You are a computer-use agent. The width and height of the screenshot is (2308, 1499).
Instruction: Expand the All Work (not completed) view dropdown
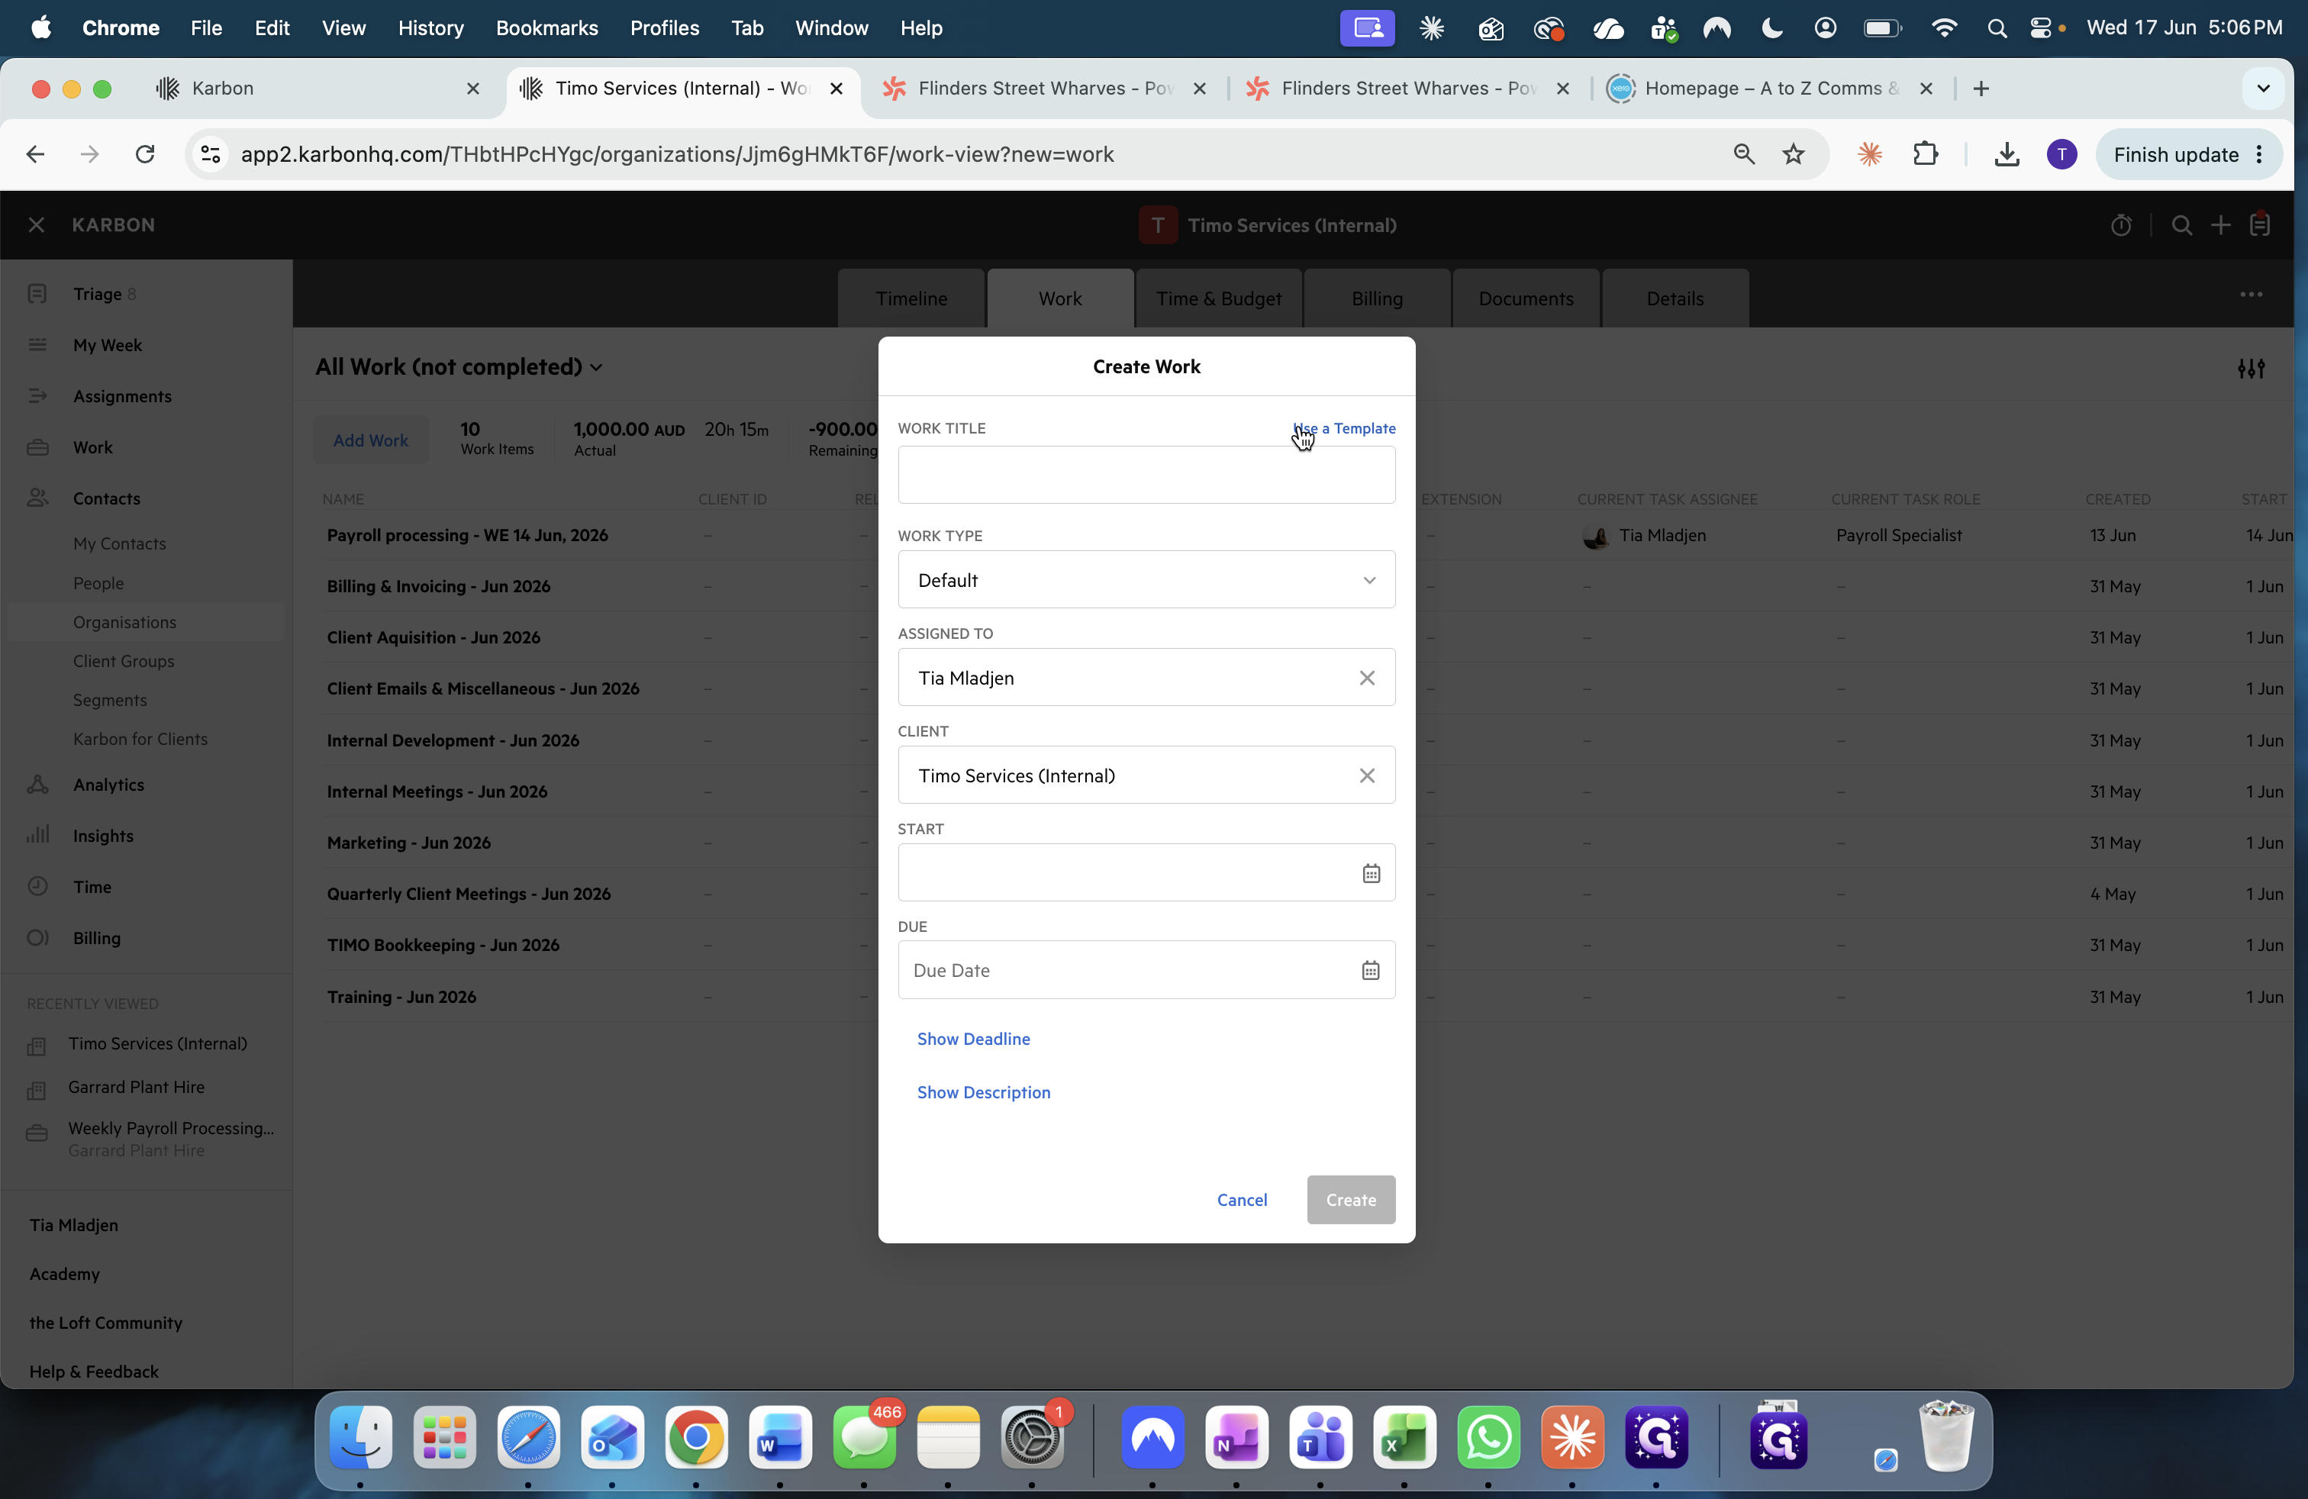(459, 367)
